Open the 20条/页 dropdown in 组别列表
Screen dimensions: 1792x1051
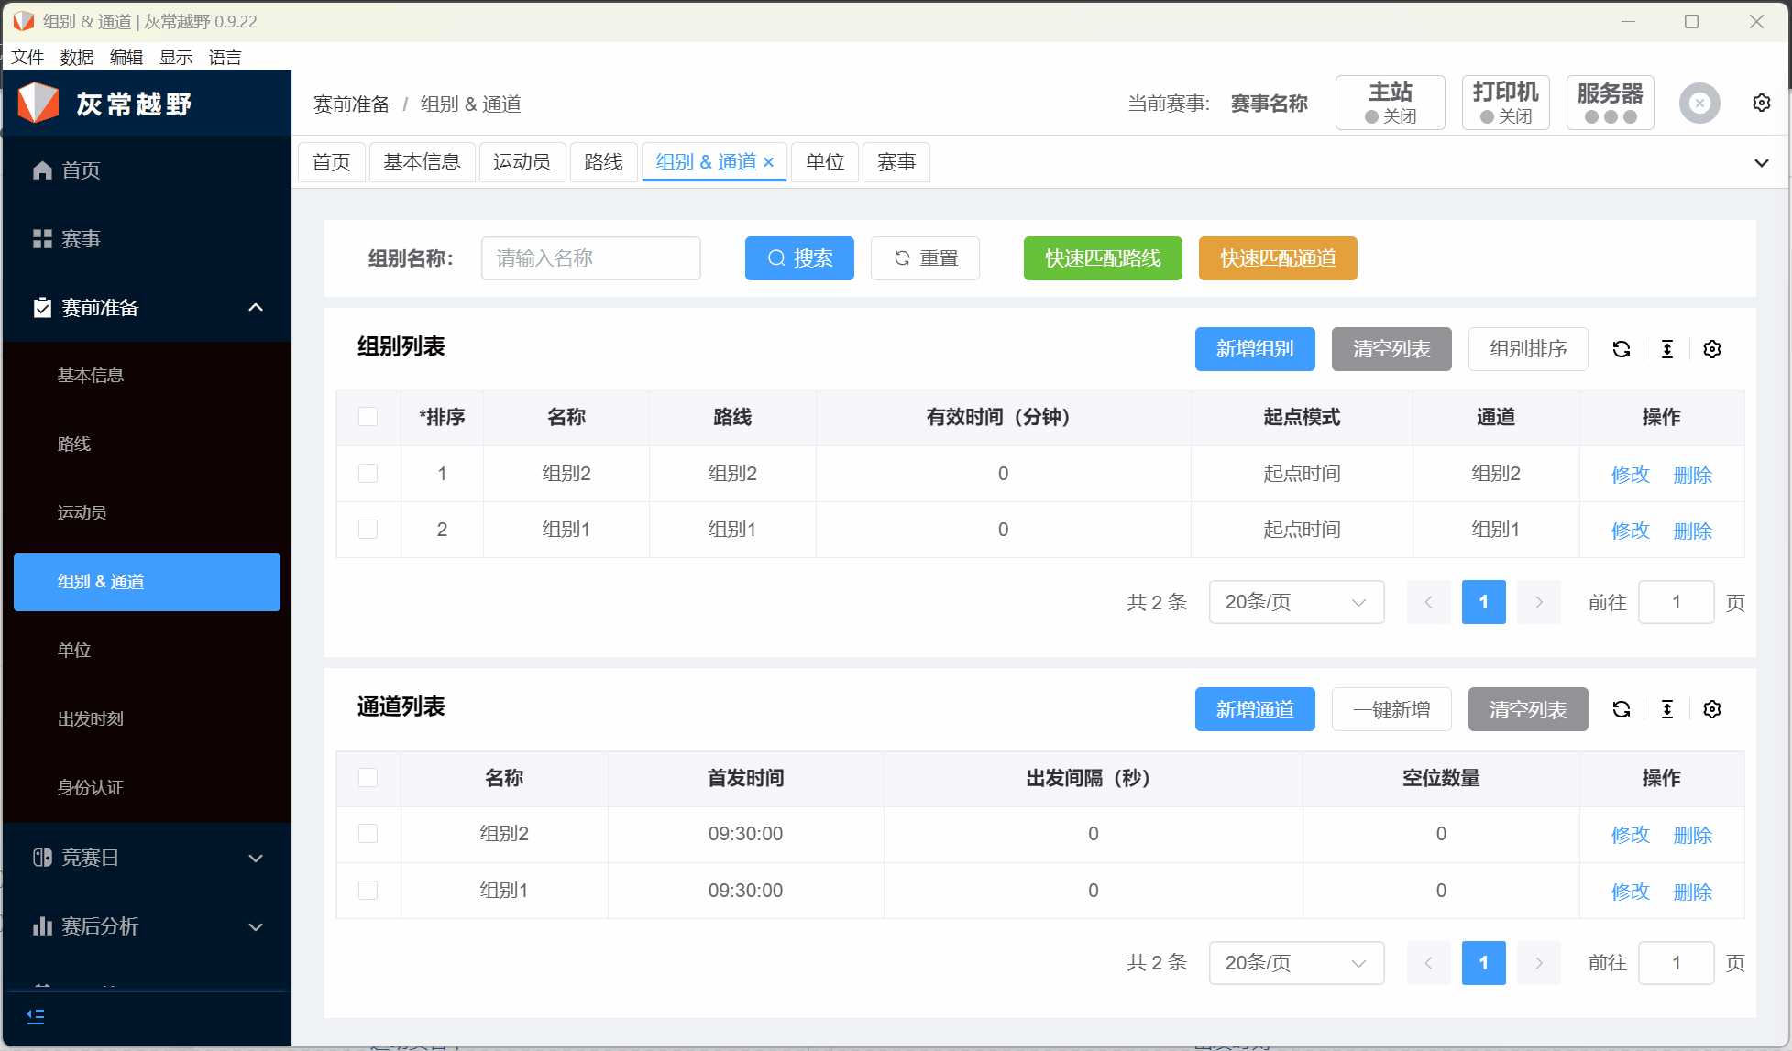[x=1295, y=602]
